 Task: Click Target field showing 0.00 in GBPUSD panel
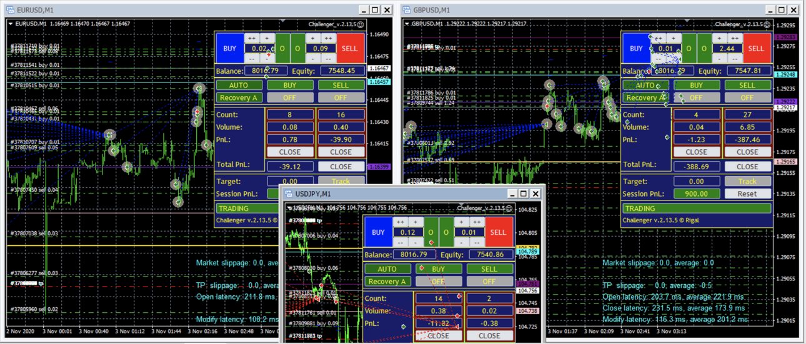(x=696, y=182)
